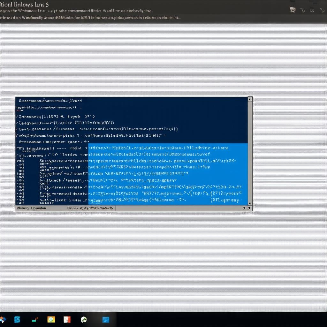Viewport: 327px width, 327px height.
Task: Click the white circular taskbar icon with green figure
Action: click(84, 319)
